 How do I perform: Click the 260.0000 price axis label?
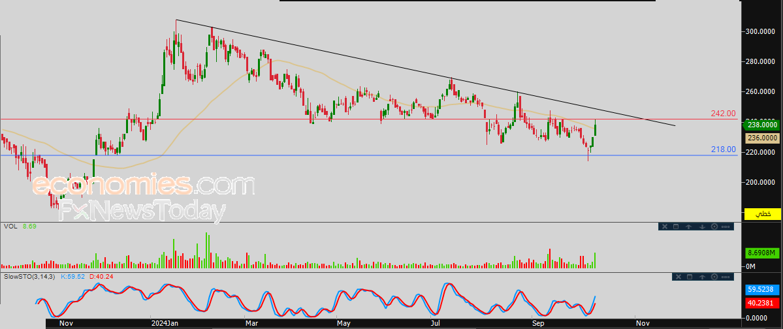[762, 92]
